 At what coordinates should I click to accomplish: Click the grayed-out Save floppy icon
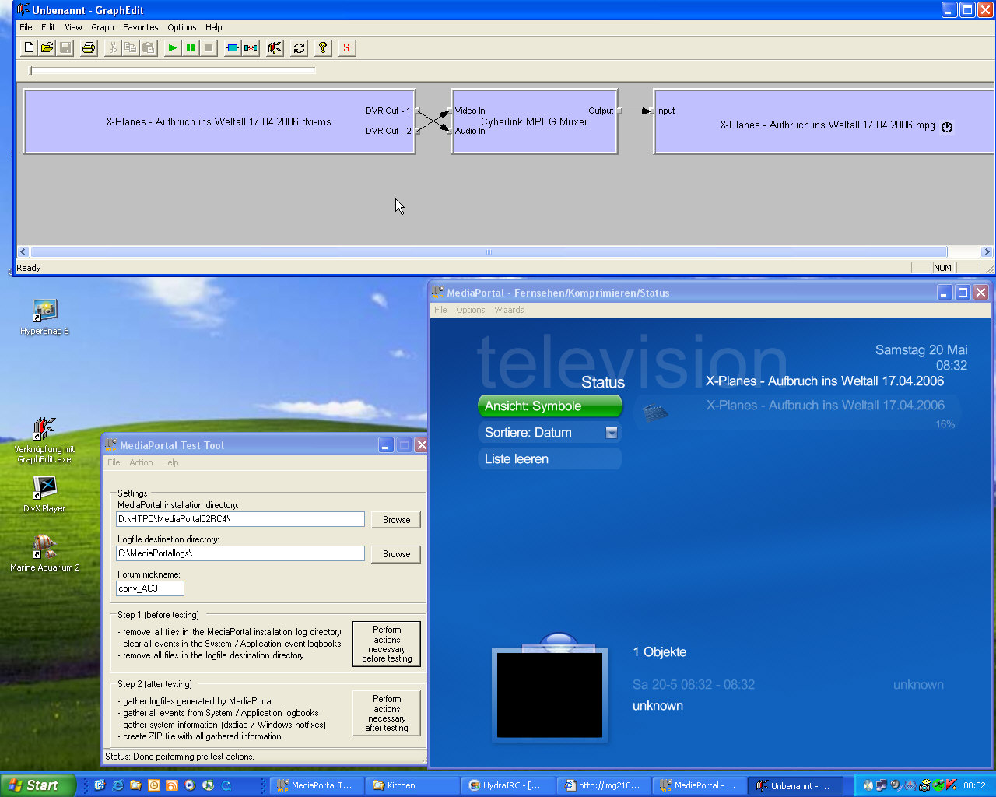[x=65, y=48]
